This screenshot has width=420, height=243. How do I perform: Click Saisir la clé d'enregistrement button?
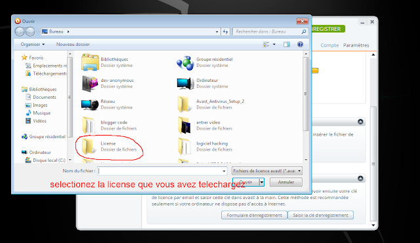point(320,215)
